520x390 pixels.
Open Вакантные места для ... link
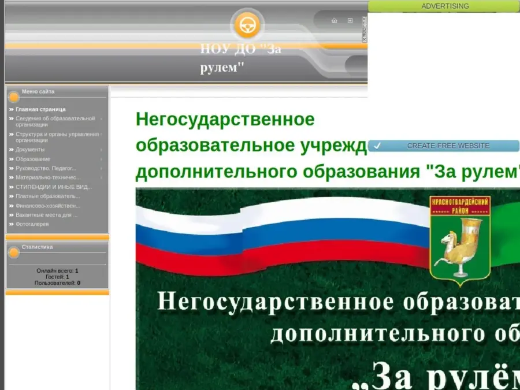pos(46,215)
